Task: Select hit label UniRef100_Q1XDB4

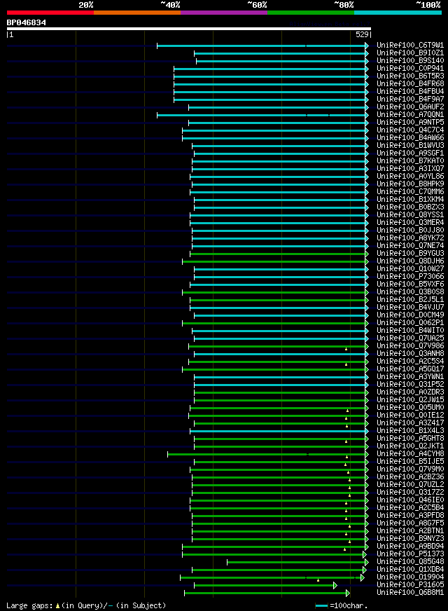Action: (410, 570)
